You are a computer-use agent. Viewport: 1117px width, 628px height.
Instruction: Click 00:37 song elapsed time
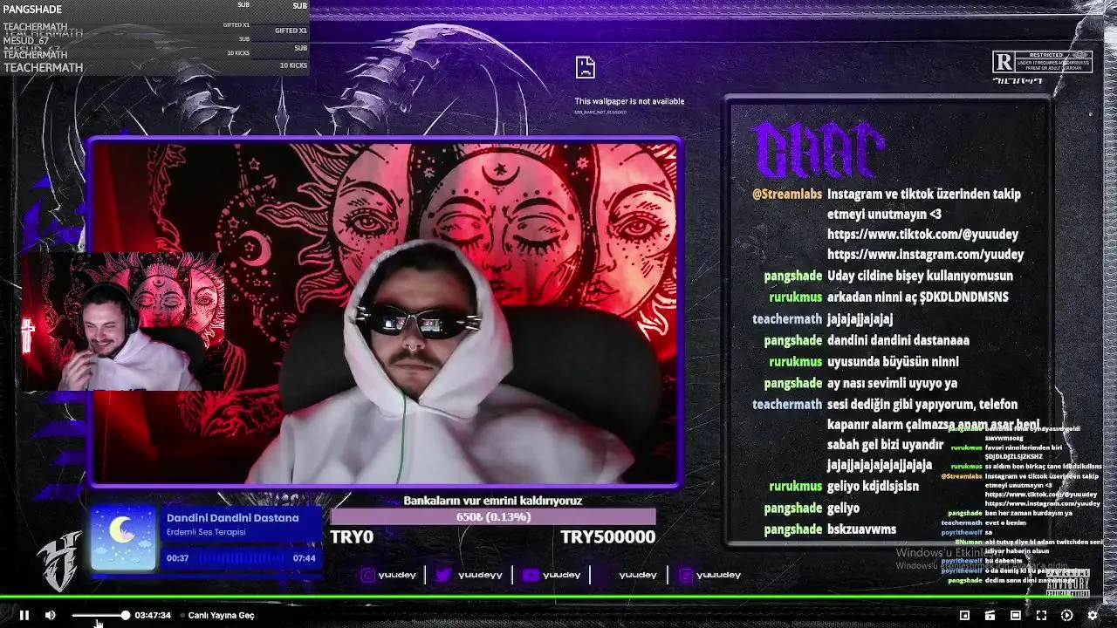pyautogui.click(x=178, y=558)
